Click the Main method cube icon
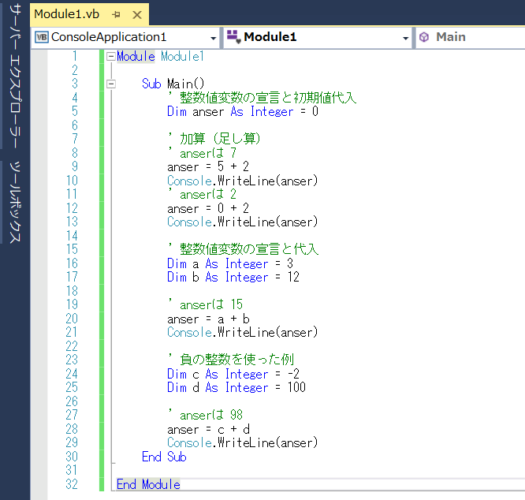Viewport: 525px width, 500px height. click(424, 37)
